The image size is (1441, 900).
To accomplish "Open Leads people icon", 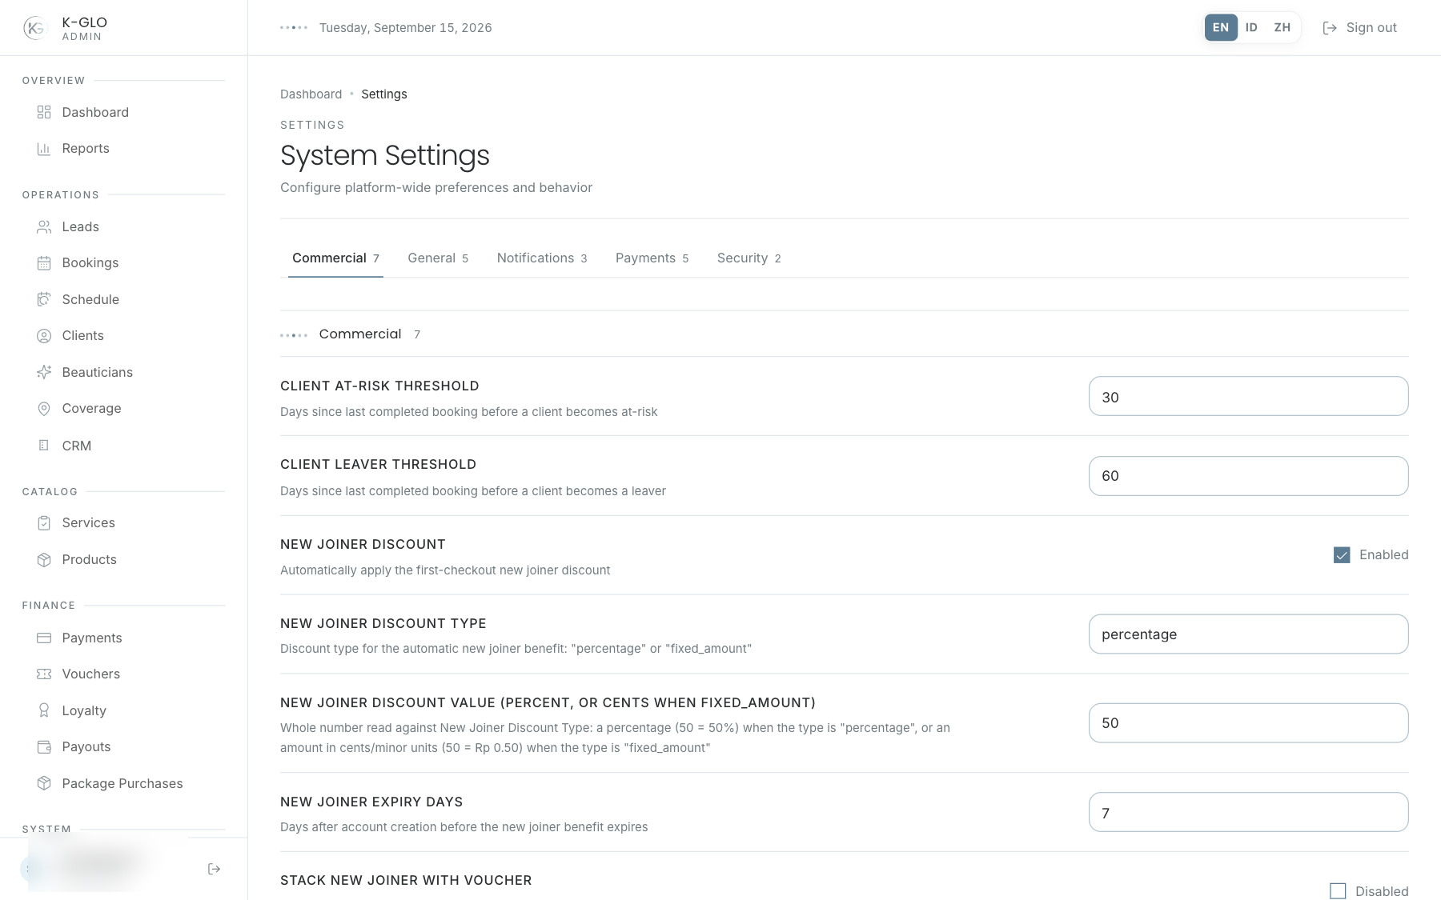I will click(x=44, y=227).
